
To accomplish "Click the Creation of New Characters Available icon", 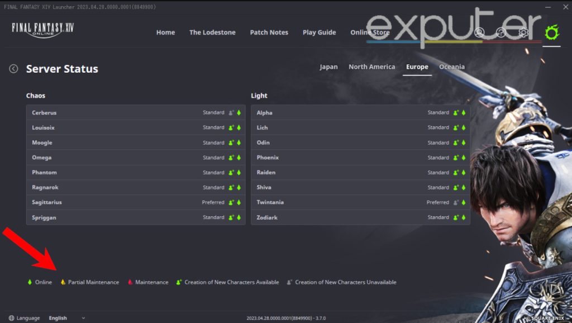I will point(179,282).
